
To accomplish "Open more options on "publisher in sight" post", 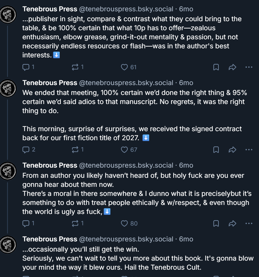I will tap(249, 67).
